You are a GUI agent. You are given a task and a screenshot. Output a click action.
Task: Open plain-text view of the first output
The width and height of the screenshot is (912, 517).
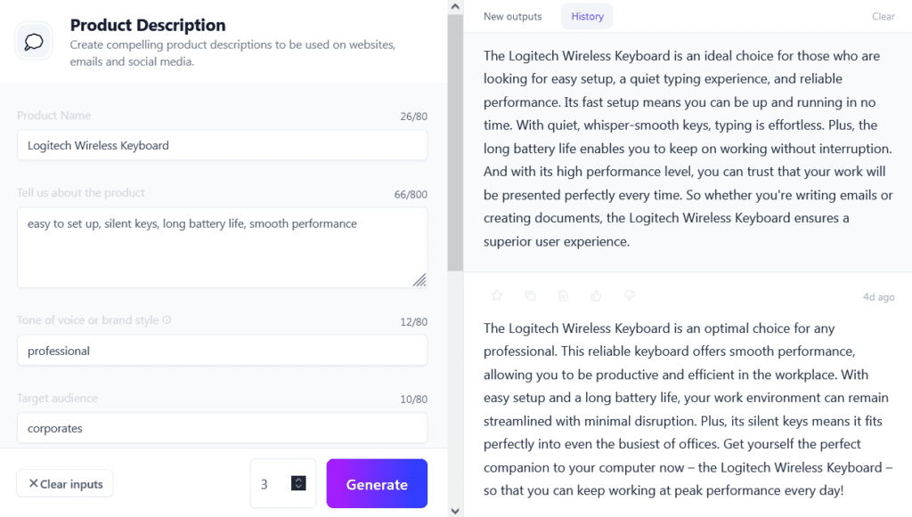[x=563, y=295]
